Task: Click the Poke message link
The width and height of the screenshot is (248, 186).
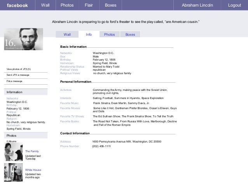Action: (14, 81)
